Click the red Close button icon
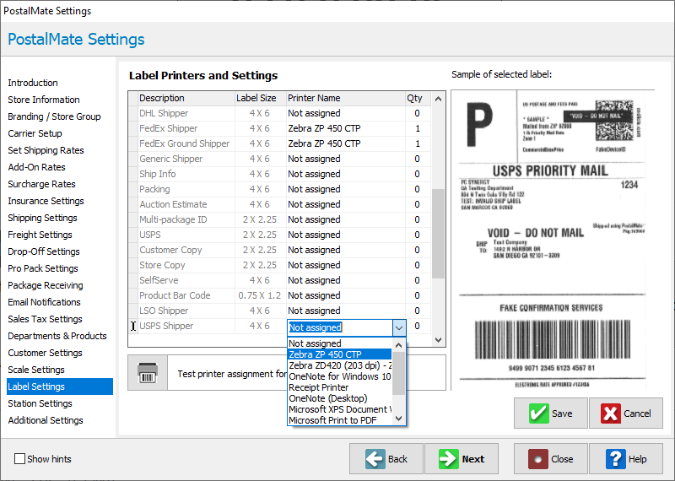 [x=538, y=459]
